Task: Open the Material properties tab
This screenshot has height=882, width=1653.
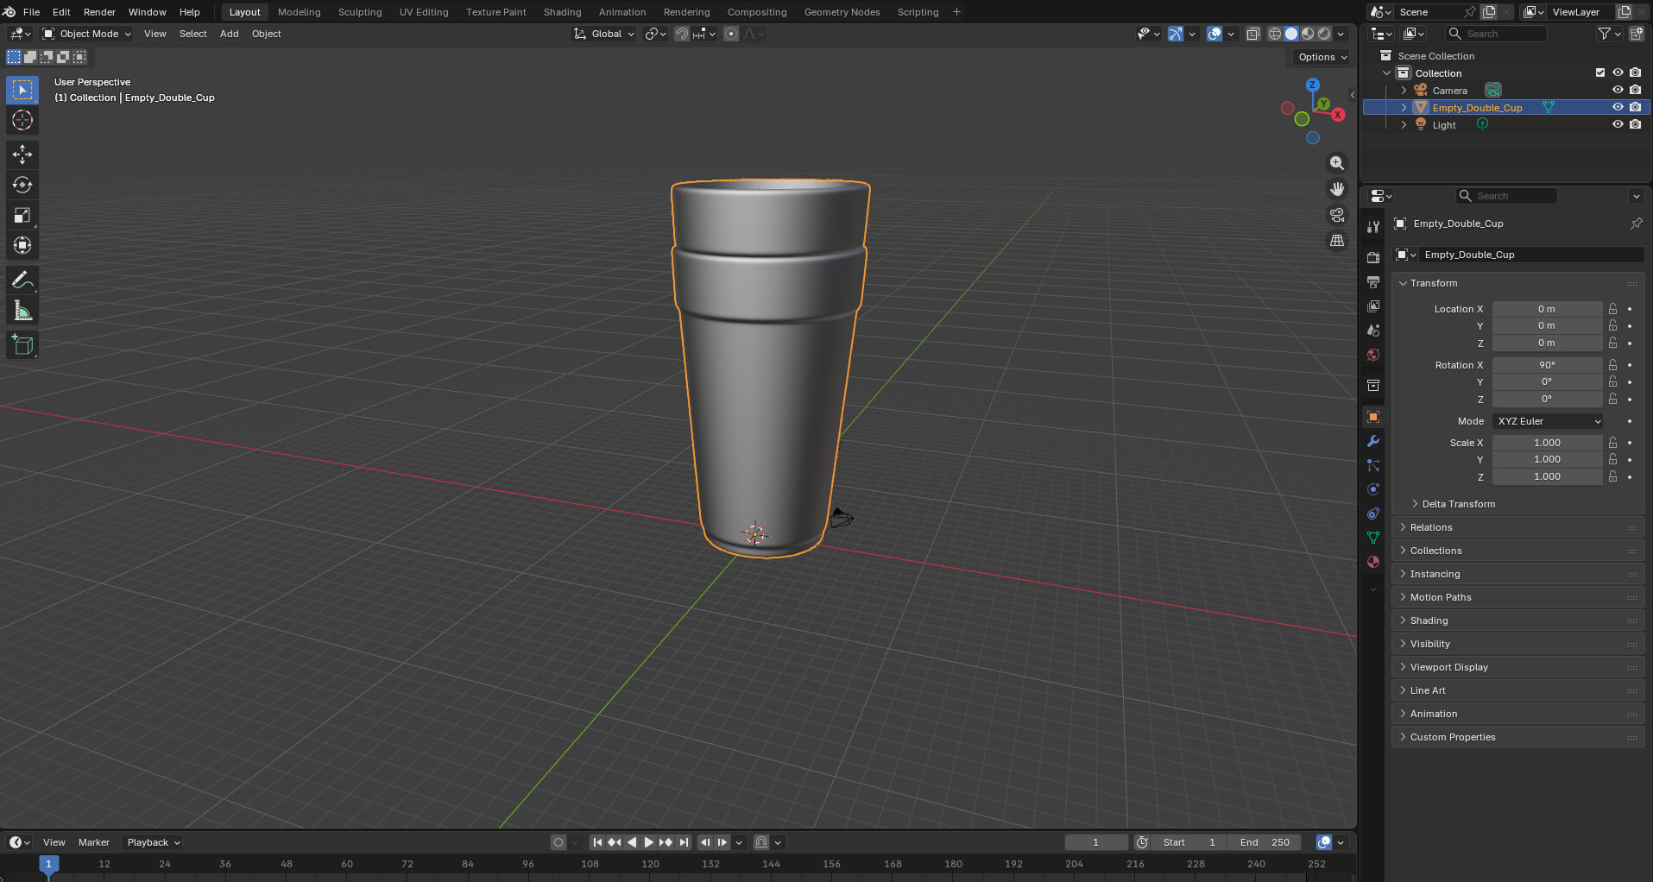Action: 1373,562
